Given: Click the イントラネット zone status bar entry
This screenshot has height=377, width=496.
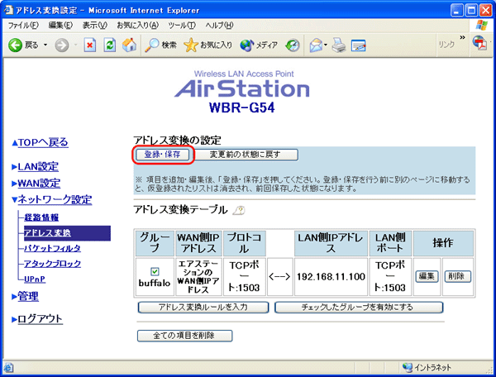Looking at the screenshot, I should (x=427, y=368).
